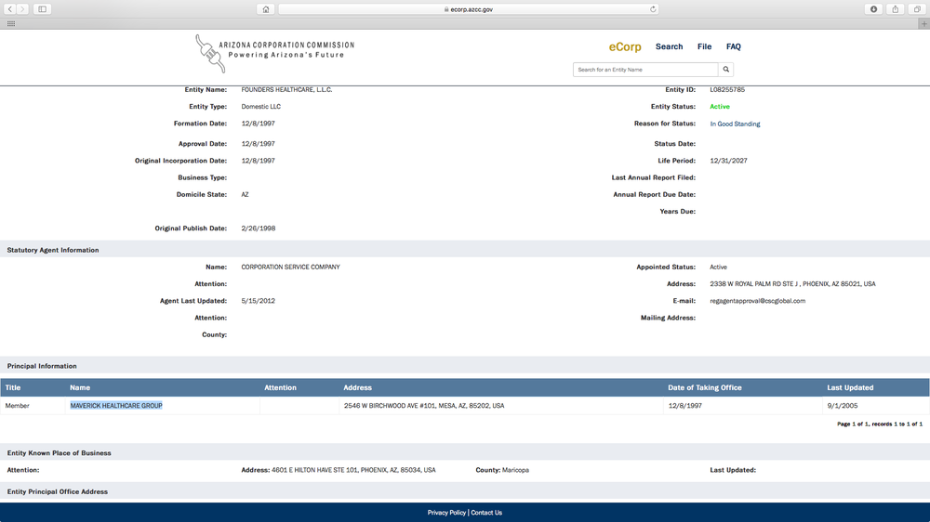The image size is (930, 522).
Task: Click the Arizona Corporation Commission logo
Action: 274,51
